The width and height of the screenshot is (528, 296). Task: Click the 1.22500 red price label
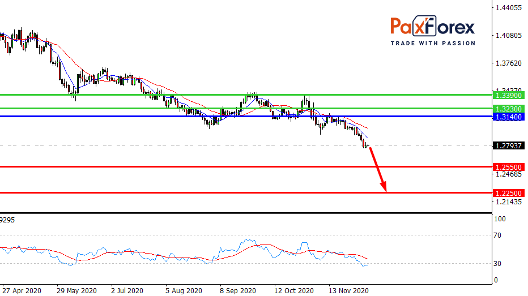[x=508, y=193]
